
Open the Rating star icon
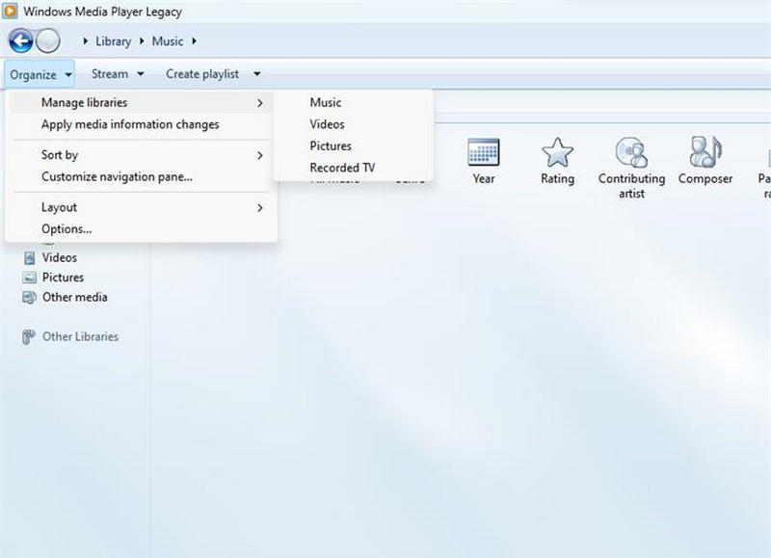pos(557,152)
